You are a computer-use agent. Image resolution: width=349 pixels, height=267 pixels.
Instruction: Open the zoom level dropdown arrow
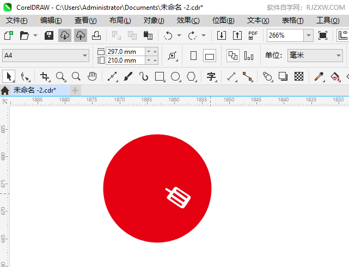coord(309,35)
